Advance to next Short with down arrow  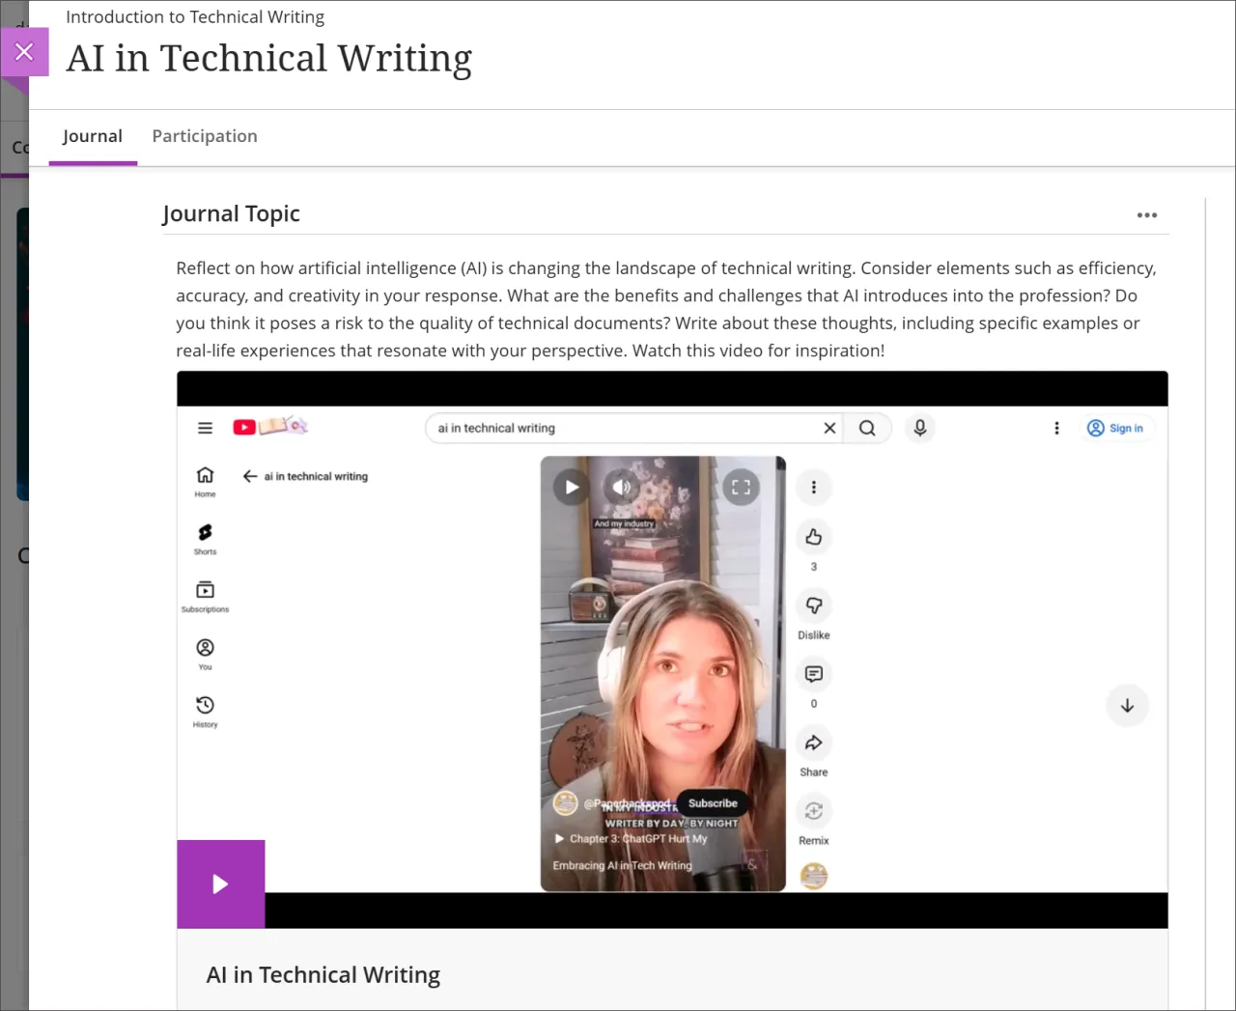pyautogui.click(x=1127, y=706)
